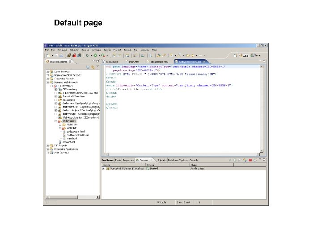This screenshot has height=241, width=322.
Task: Expand the Enterprise Applications node
Action: pos(48,149)
